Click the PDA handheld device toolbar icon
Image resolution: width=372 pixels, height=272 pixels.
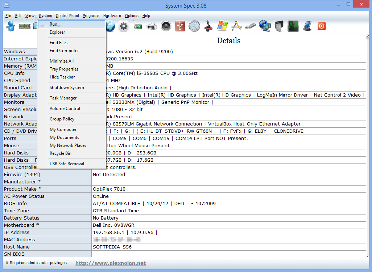[x=307, y=26]
